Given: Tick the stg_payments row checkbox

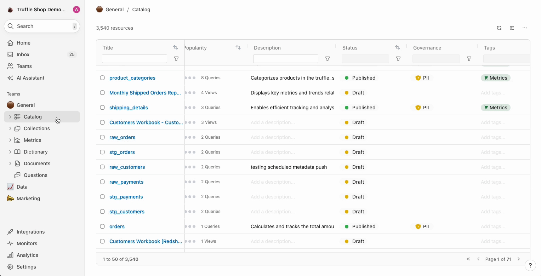Looking at the screenshot, I should 102,197.
